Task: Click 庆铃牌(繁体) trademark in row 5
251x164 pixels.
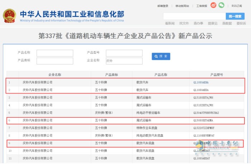Action: [x=104, y=113]
